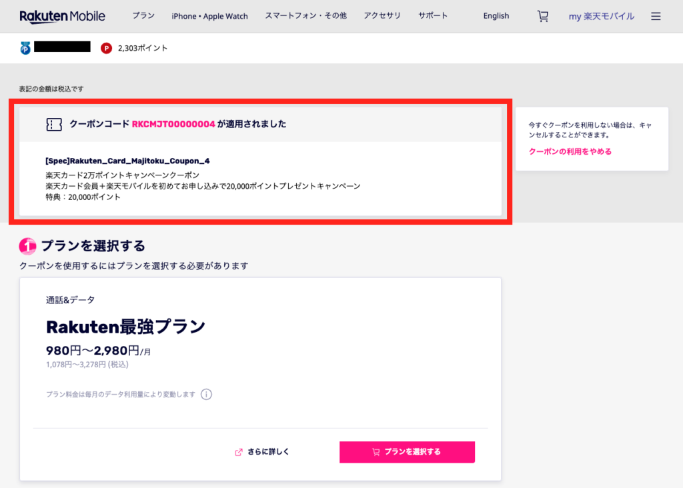Image resolution: width=683 pixels, height=488 pixels.
Task: Click the blacked-out user name field
Action: coord(62,47)
